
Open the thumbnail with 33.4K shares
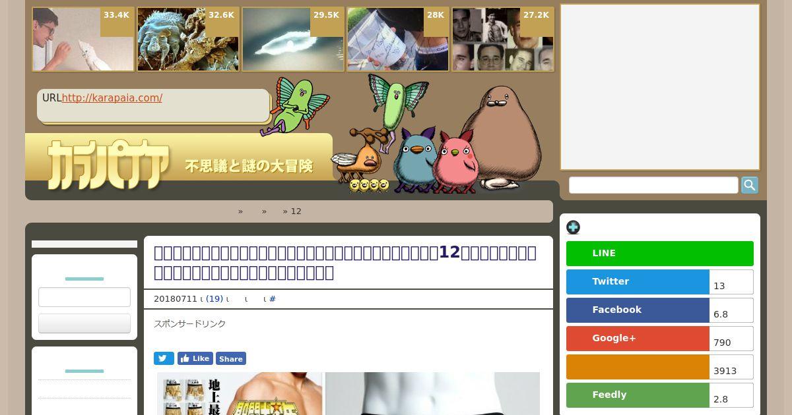pyautogui.click(x=83, y=40)
